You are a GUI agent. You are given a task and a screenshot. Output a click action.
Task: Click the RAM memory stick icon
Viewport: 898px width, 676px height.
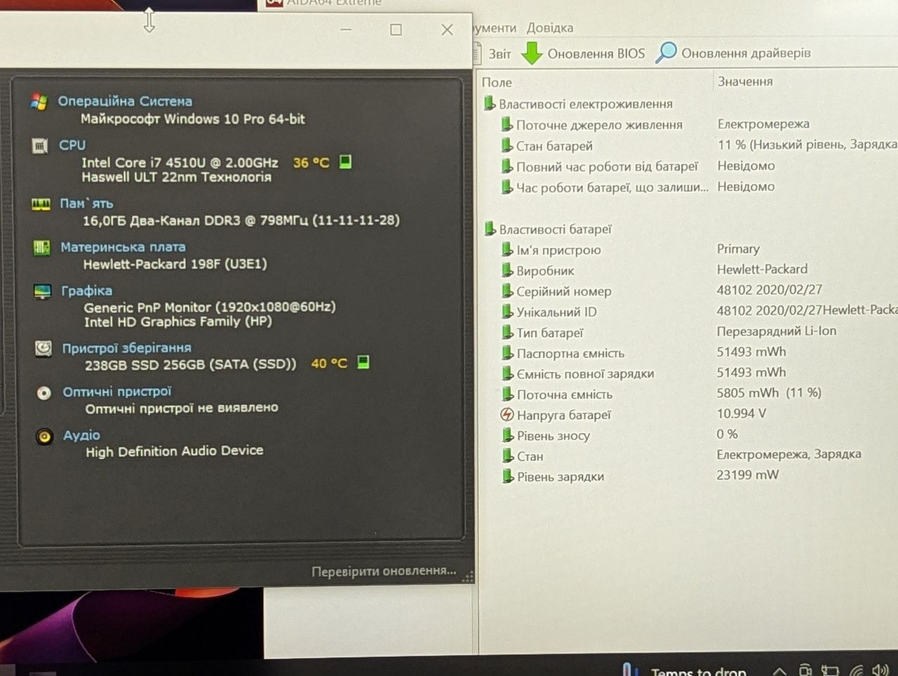(x=41, y=204)
